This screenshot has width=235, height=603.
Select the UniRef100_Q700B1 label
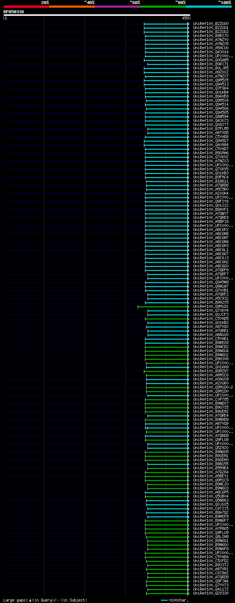tap(211, 290)
